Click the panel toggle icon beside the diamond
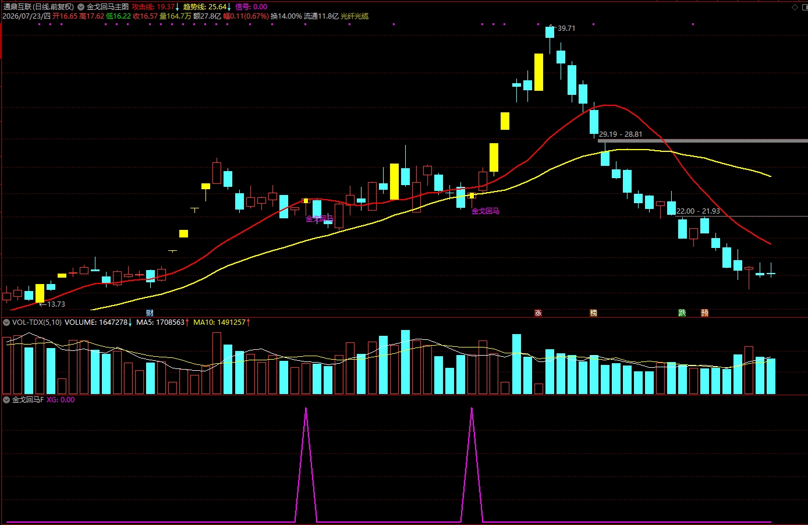The height and width of the screenshot is (525, 808). coord(805,7)
